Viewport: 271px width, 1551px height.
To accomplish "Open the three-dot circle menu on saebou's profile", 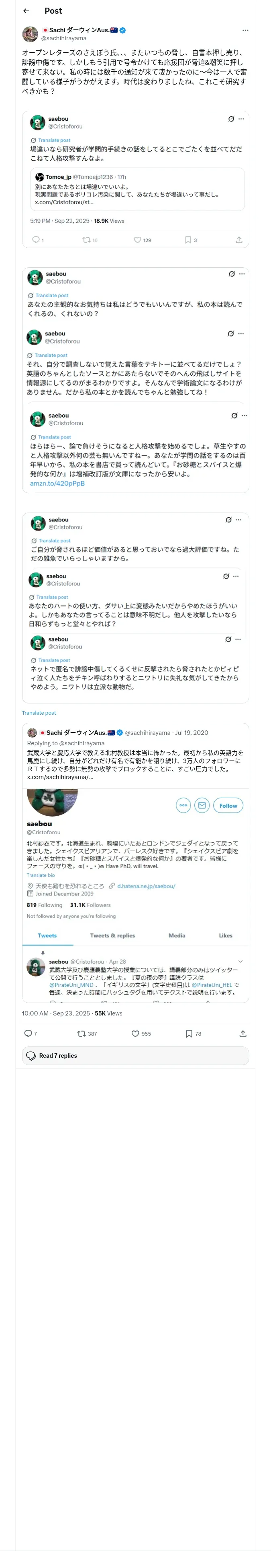I will (183, 805).
